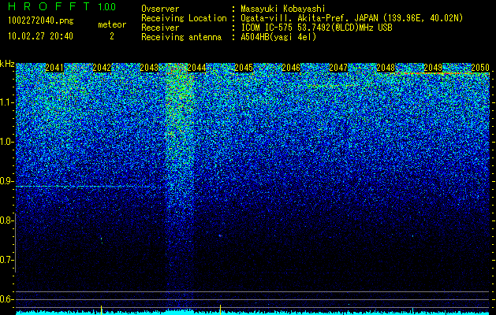
Task: Click the 0.7 kHz frequency label
Action: tap(6, 260)
